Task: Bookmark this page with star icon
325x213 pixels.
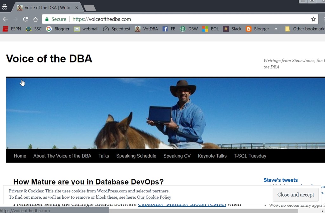Action: coord(314,19)
